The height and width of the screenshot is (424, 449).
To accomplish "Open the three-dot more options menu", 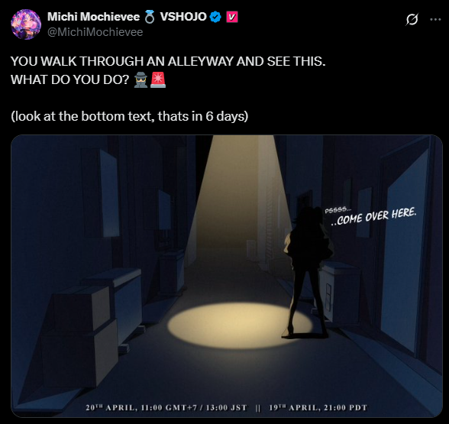I will coord(435,20).
